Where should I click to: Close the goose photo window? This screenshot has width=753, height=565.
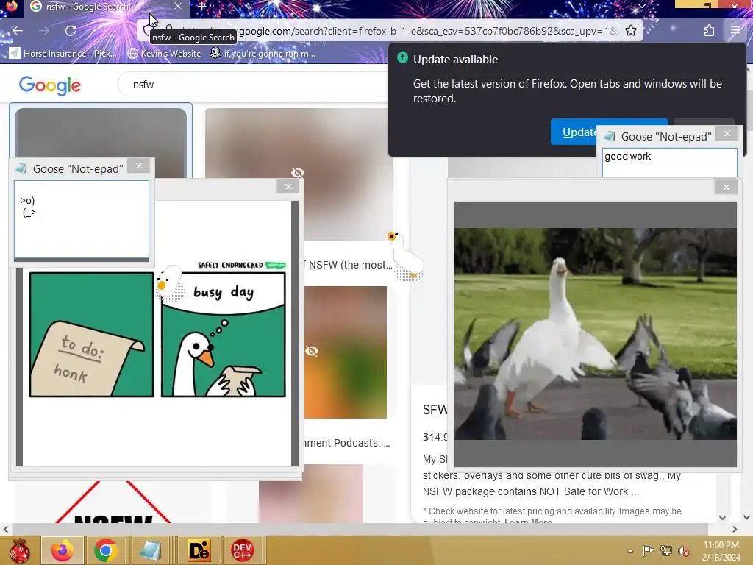click(726, 187)
